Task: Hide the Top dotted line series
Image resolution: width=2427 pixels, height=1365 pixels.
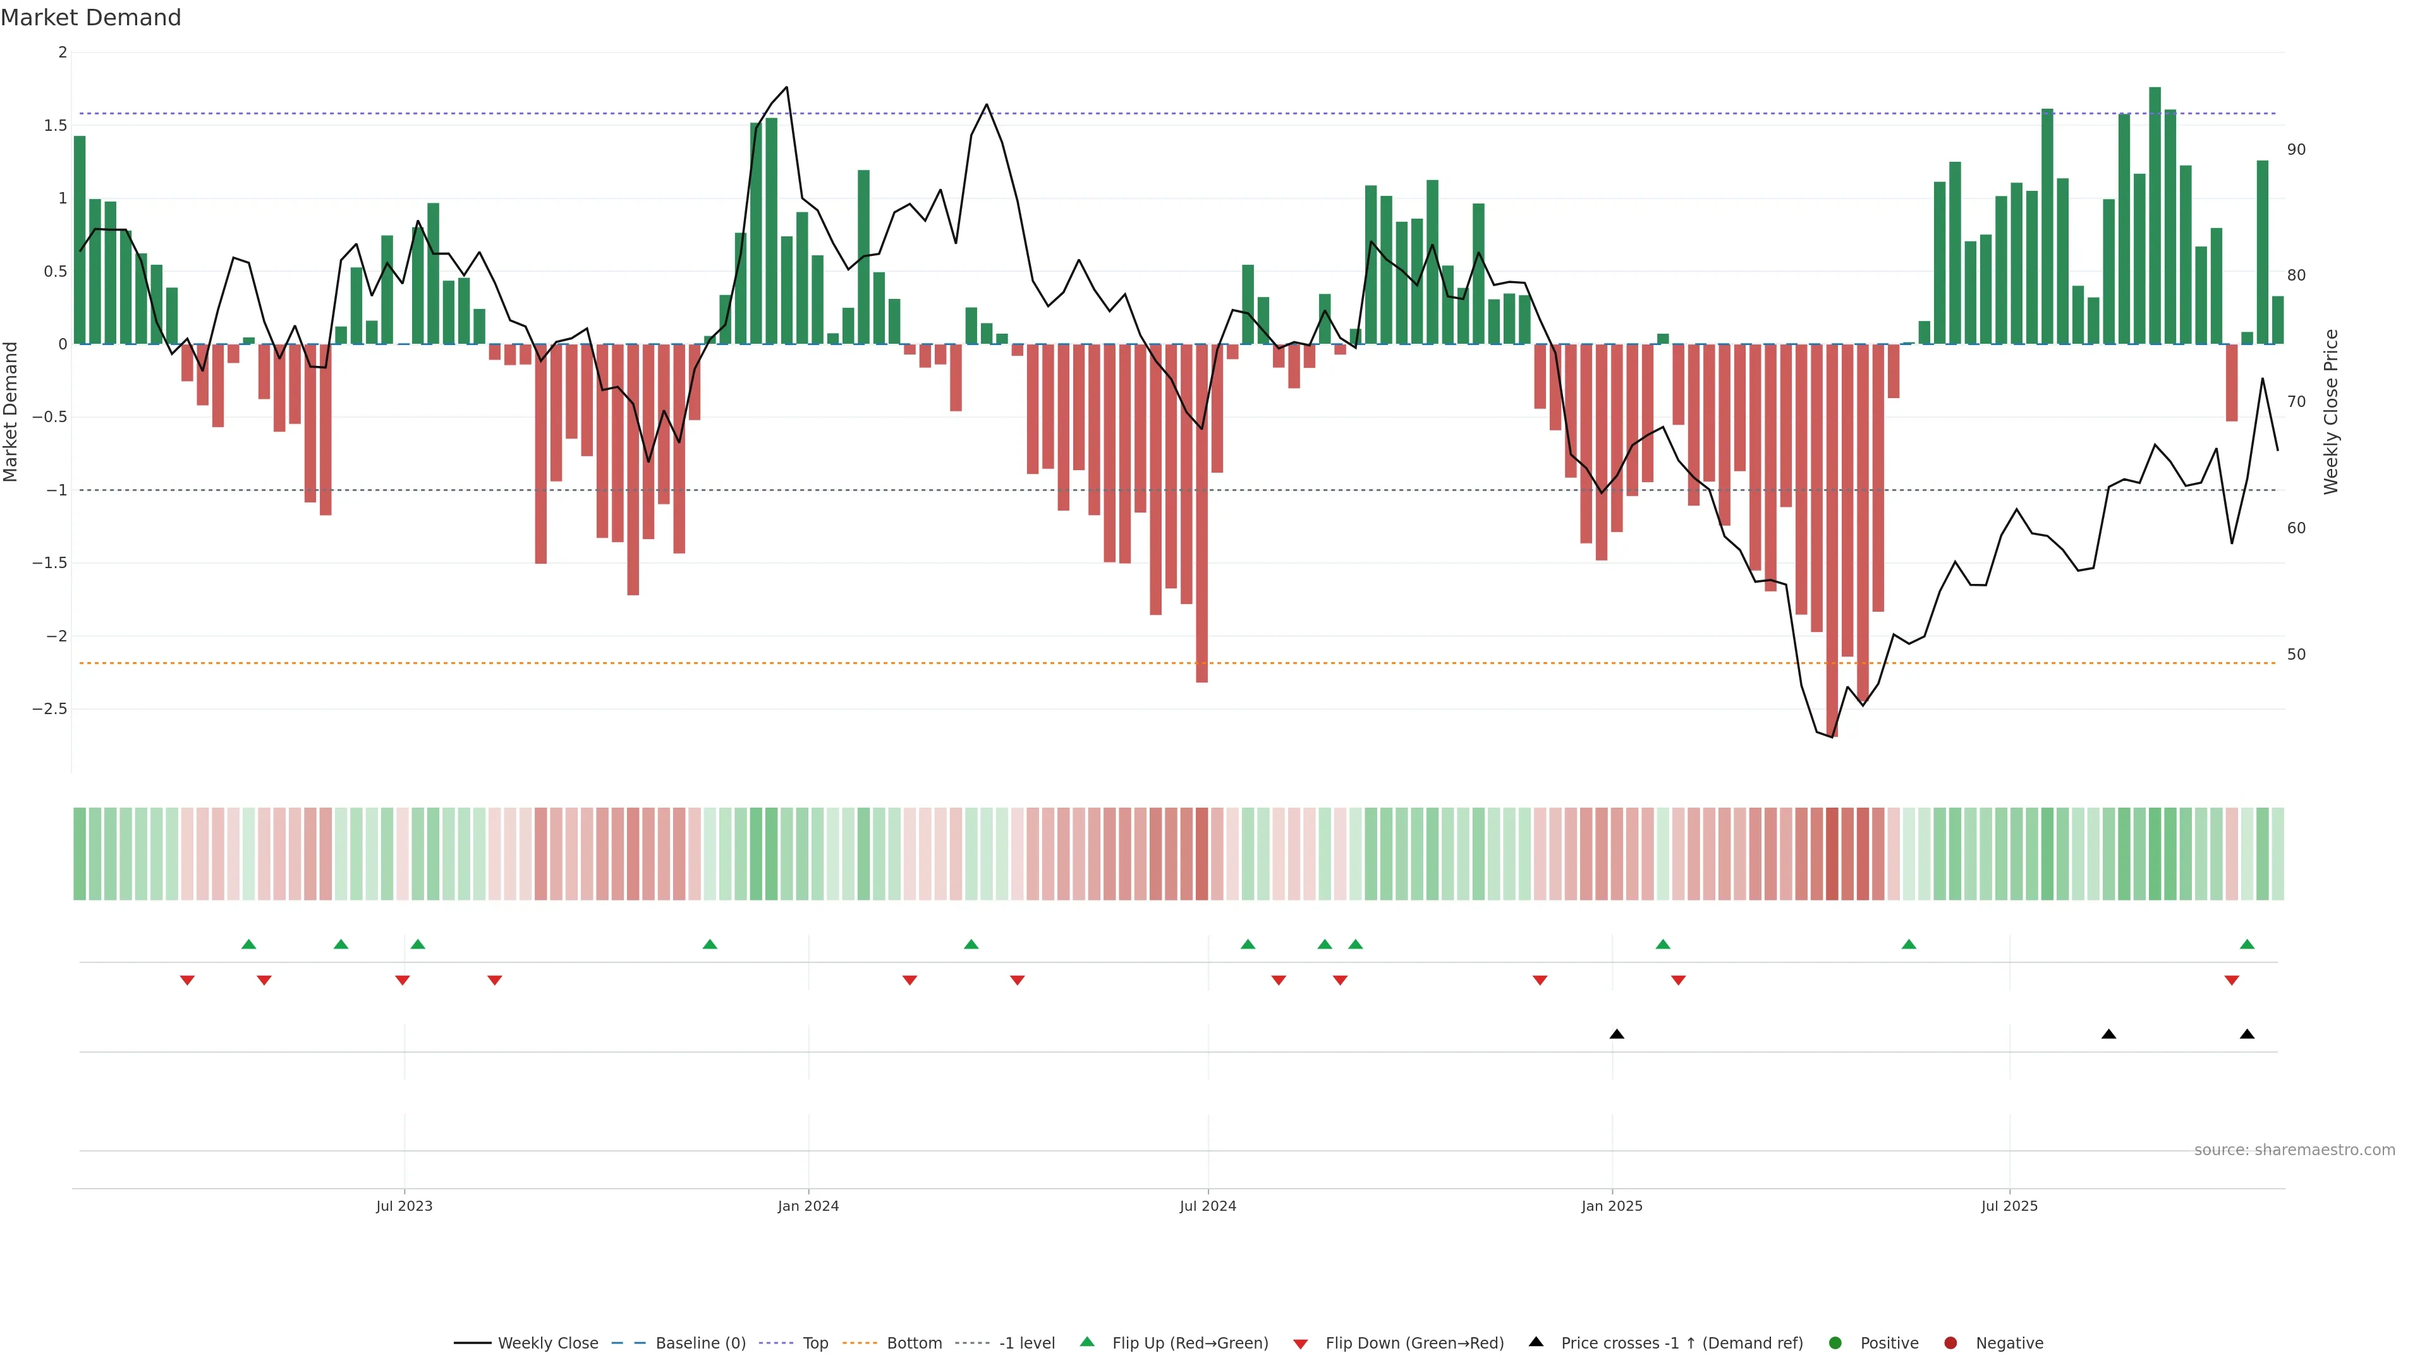Action: click(x=814, y=1344)
